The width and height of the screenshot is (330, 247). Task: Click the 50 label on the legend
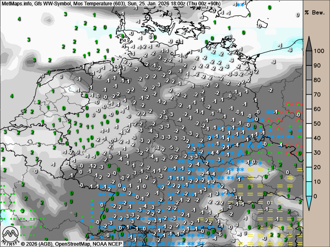click(317, 123)
